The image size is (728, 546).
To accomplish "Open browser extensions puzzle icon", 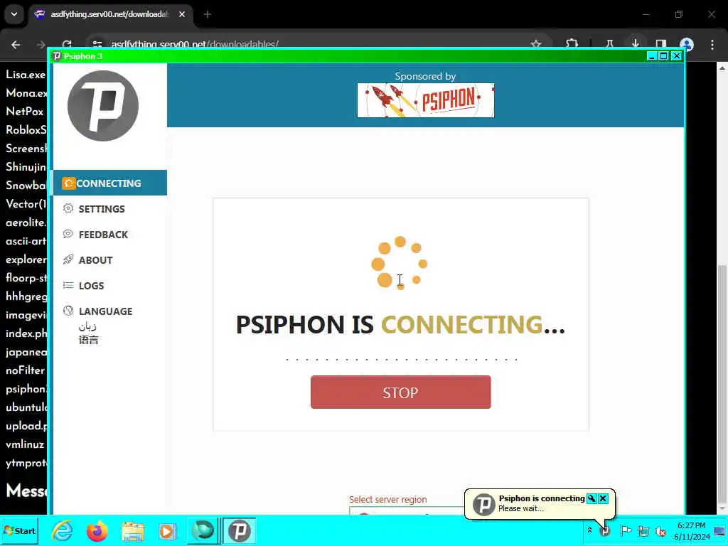I will coord(572,44).
